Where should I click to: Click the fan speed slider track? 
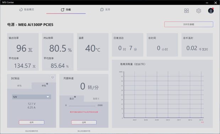pyautogui.click(x=82, y=106)
